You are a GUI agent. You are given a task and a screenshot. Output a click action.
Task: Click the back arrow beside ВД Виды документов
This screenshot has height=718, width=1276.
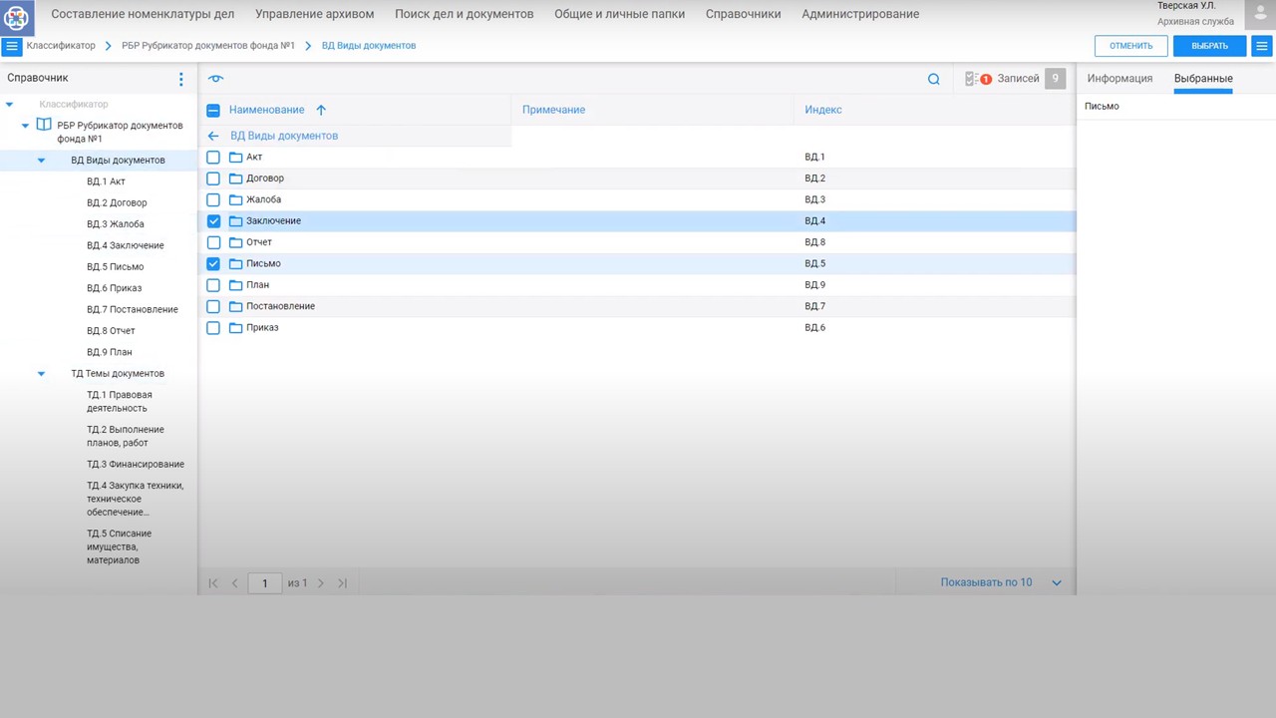tap(213, 136)
